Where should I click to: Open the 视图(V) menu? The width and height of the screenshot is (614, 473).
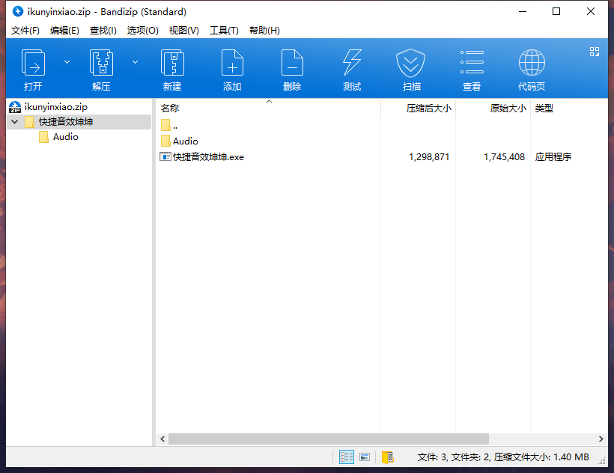(x=182, y=30)
